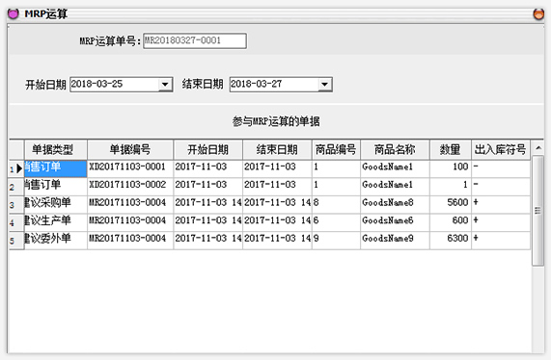Select the 建议委外单 cell
This screenshot has height=360, width=551.
[56, 241]
